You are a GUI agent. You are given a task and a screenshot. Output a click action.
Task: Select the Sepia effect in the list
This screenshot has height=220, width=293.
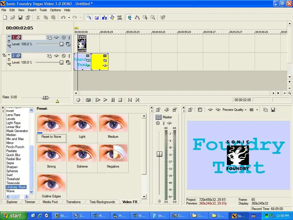[10, 163]
